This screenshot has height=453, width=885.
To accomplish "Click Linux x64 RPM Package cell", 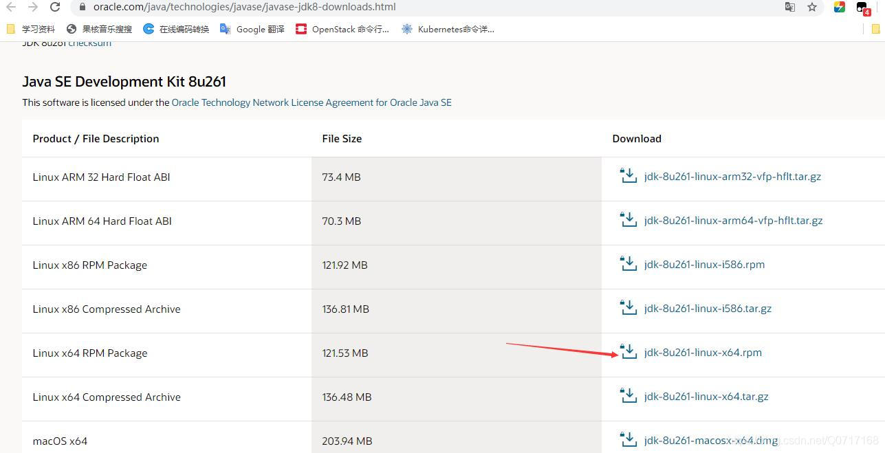I will pyautogui.click(x=90, y=353).
